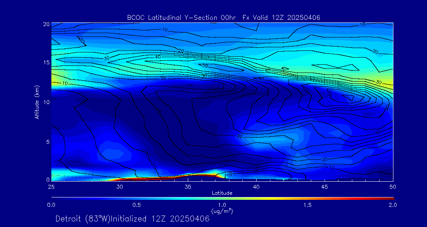
Task: Select altitude axis tick label '0'
Action: [48, 179]
